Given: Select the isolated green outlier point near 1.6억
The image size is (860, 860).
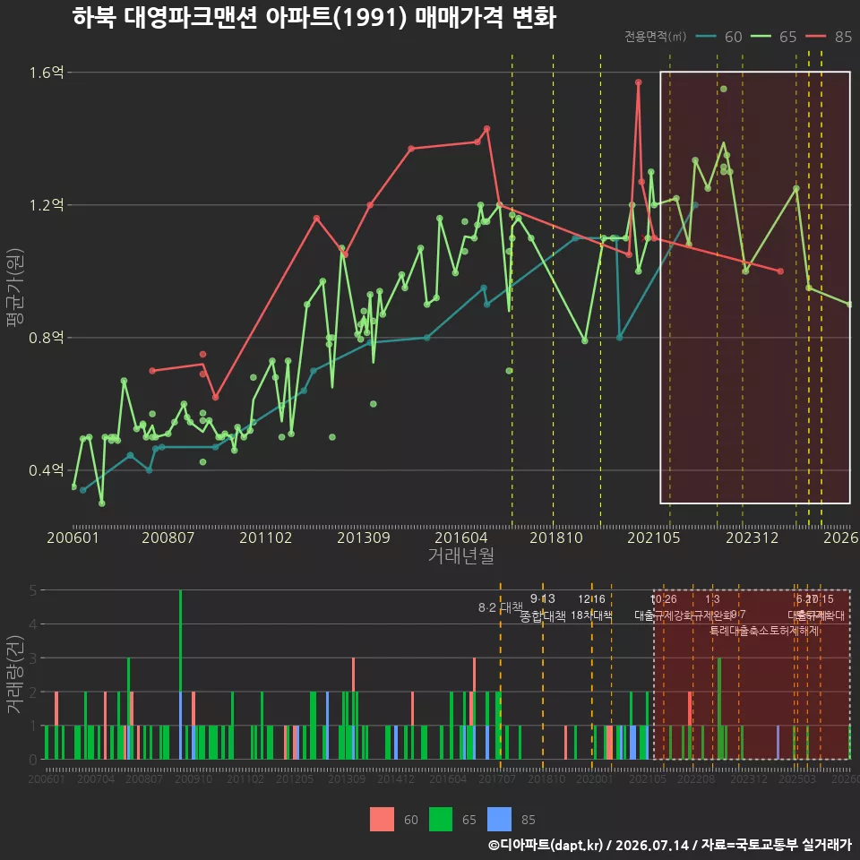Looking at the screenshot, I should point(724,89).
